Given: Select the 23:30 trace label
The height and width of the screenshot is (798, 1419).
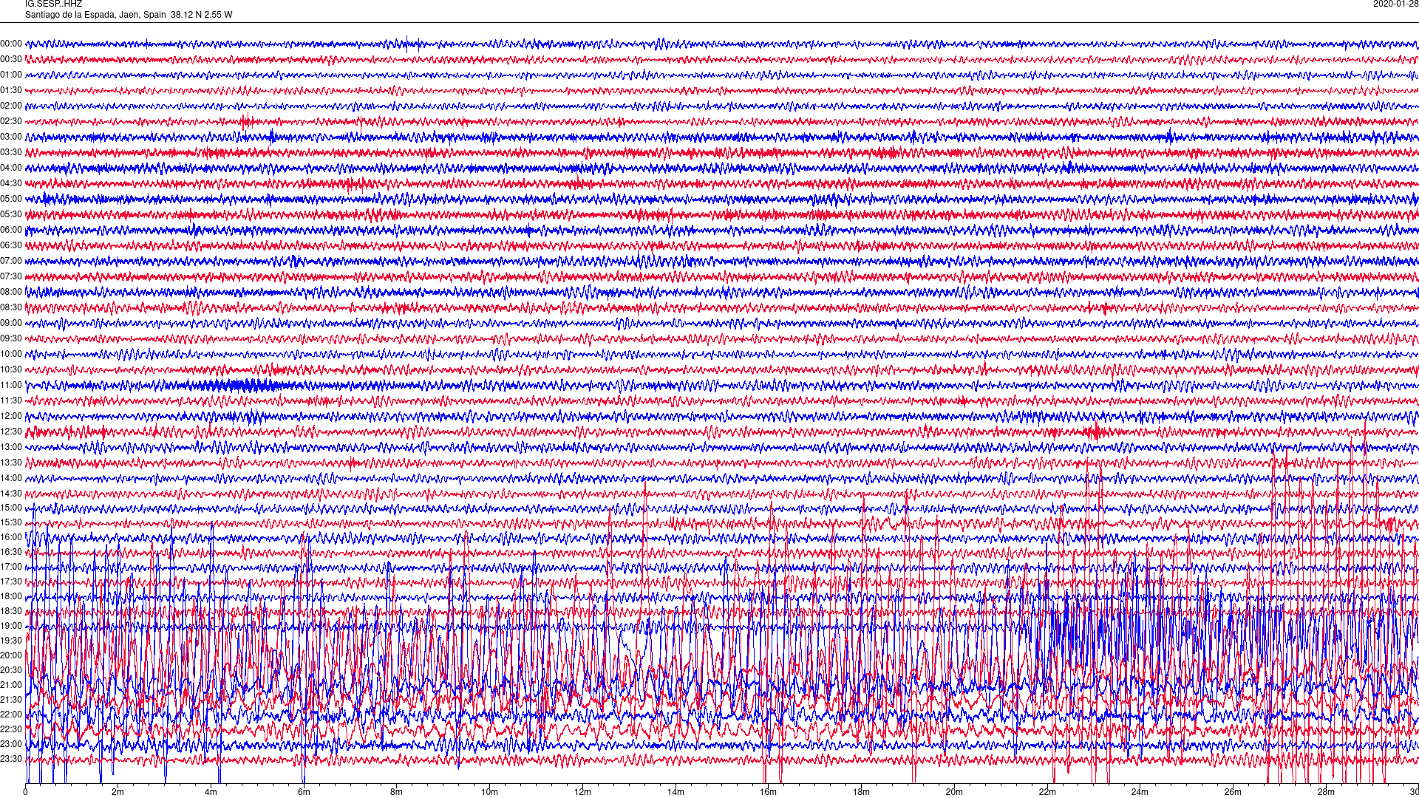Looking at the screenshot, I should [11, 759].
